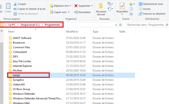Click Programmes breadcrumb in address bar
Screen dimensions: 169x104
(52, 25)
